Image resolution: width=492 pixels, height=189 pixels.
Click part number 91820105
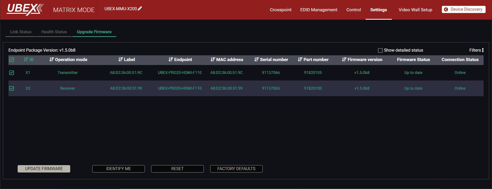click(x=313, y=73)
